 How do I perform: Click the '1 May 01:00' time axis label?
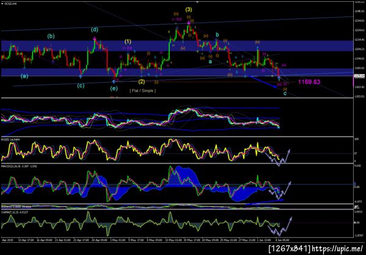point(118,240)
